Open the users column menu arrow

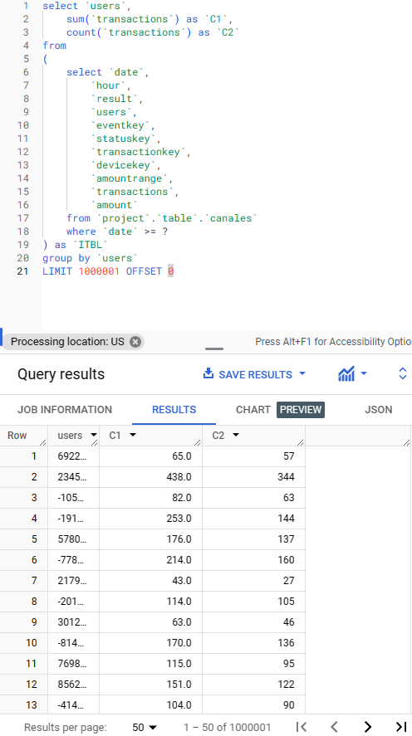coord(93,436)
